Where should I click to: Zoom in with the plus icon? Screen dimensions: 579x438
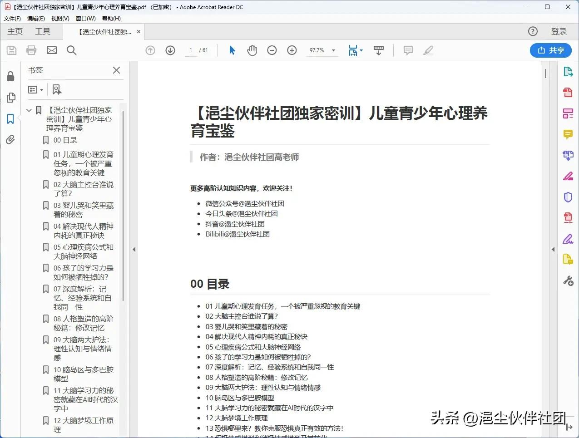pyautogui.click(x=292, y=50)
